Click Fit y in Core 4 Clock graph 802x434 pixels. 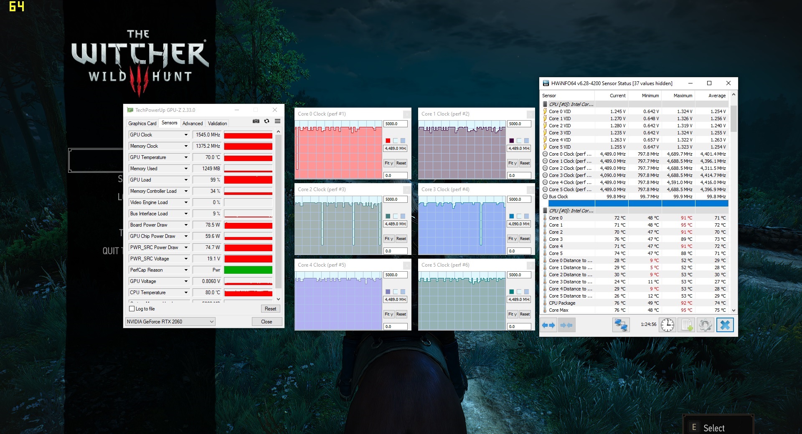tap(389, 314)
